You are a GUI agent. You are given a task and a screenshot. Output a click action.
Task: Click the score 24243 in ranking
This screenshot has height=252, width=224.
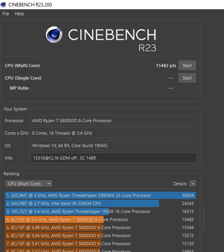(x=188, y=203)
